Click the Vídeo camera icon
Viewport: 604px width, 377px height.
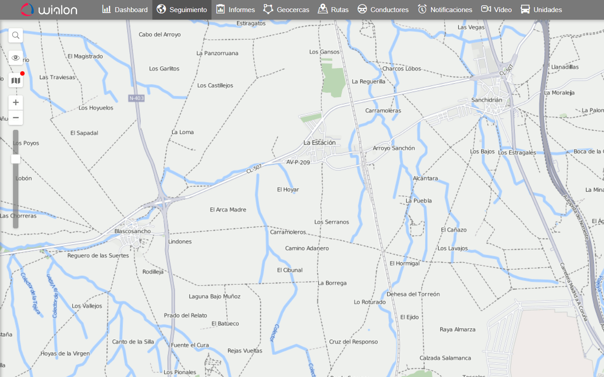click(486, 9)
